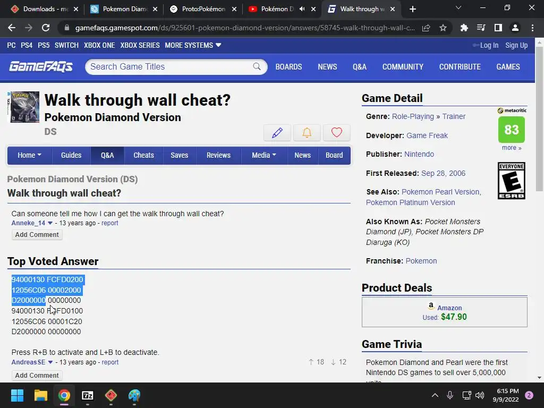Open File Explorer from the taskbar
Viewport: 544px width, 408px height.
[40, 395]
